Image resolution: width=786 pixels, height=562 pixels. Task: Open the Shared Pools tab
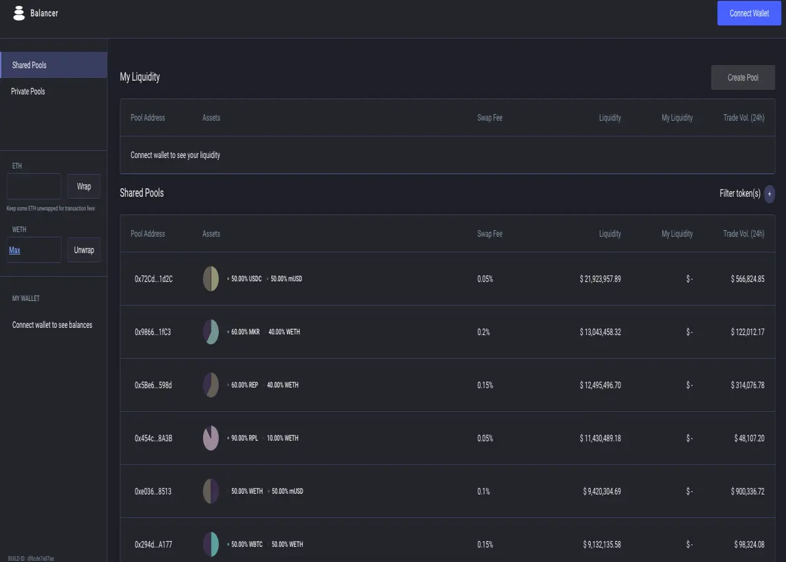pyautogui.click(x=54, y=65)
